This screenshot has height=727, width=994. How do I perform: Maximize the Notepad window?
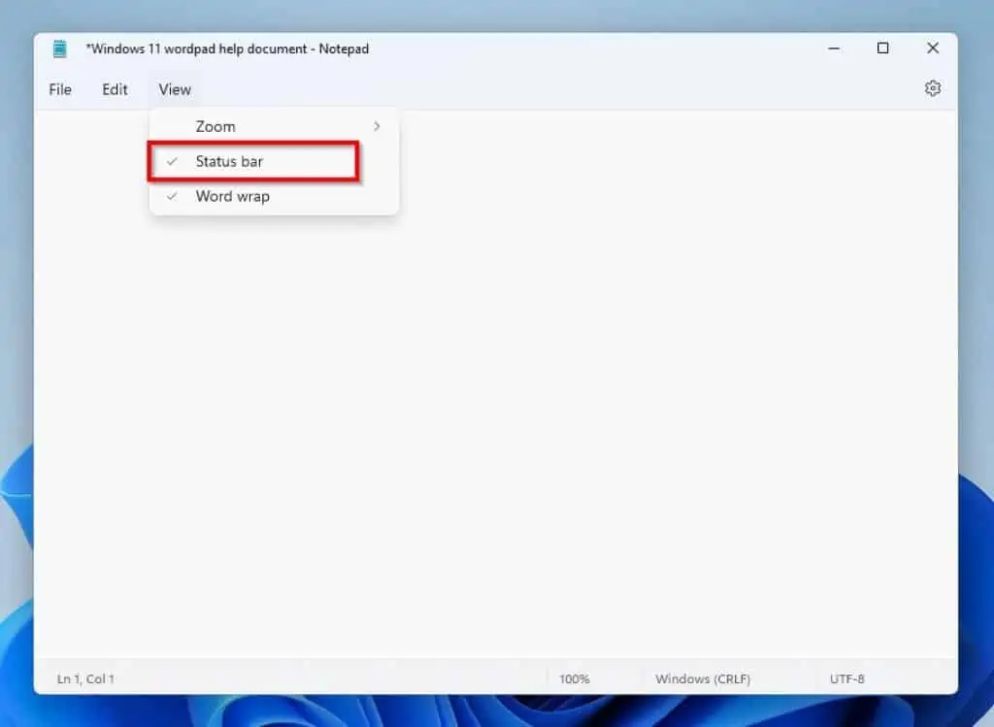click(x=882, y=49)
